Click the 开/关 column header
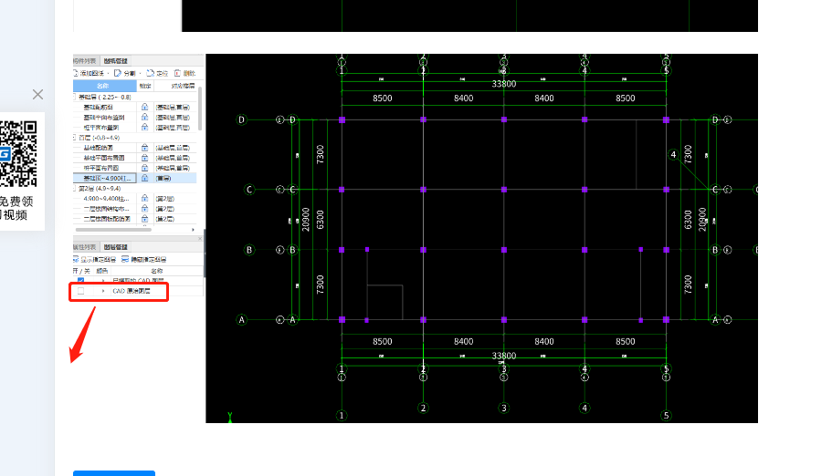 coord(81,271)
